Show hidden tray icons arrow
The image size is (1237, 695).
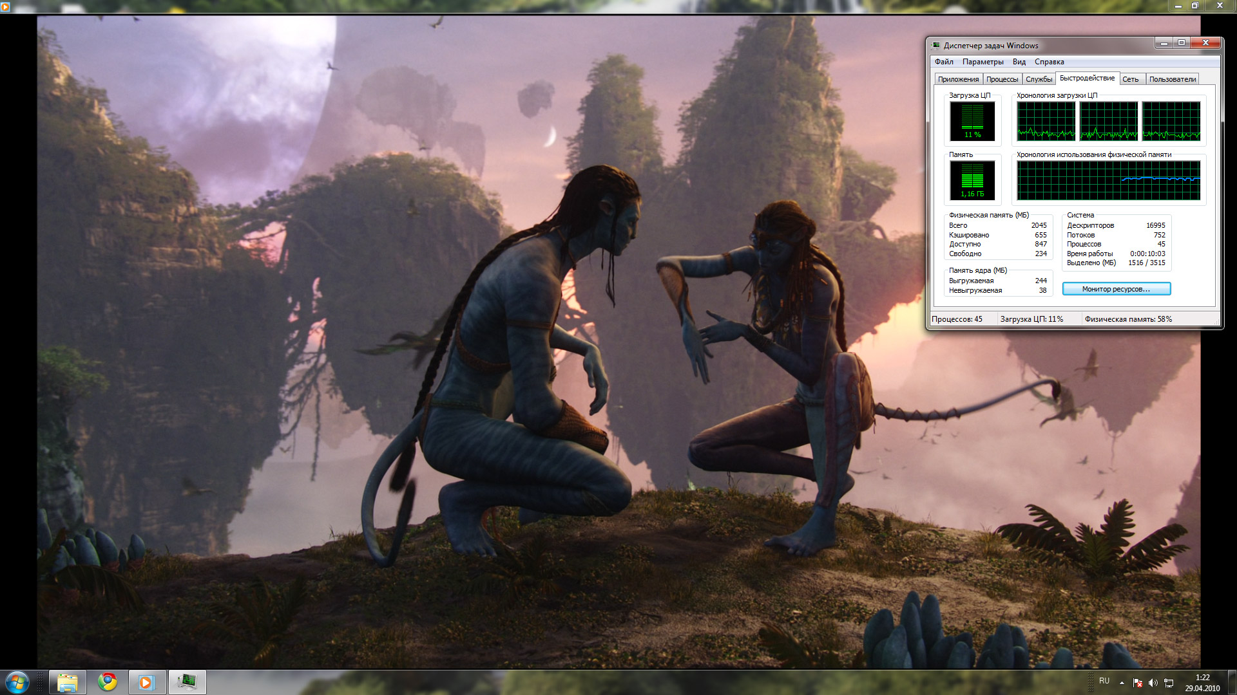coord(1122,683)
